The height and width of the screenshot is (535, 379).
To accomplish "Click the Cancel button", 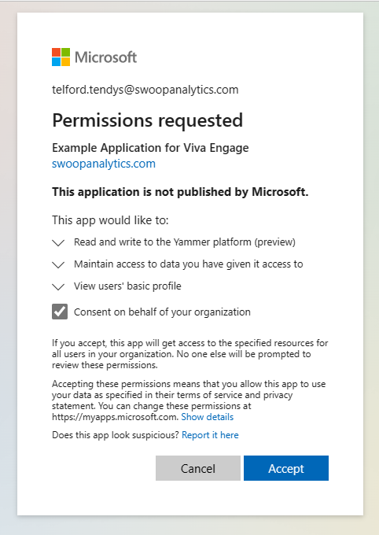I will 198,468.
